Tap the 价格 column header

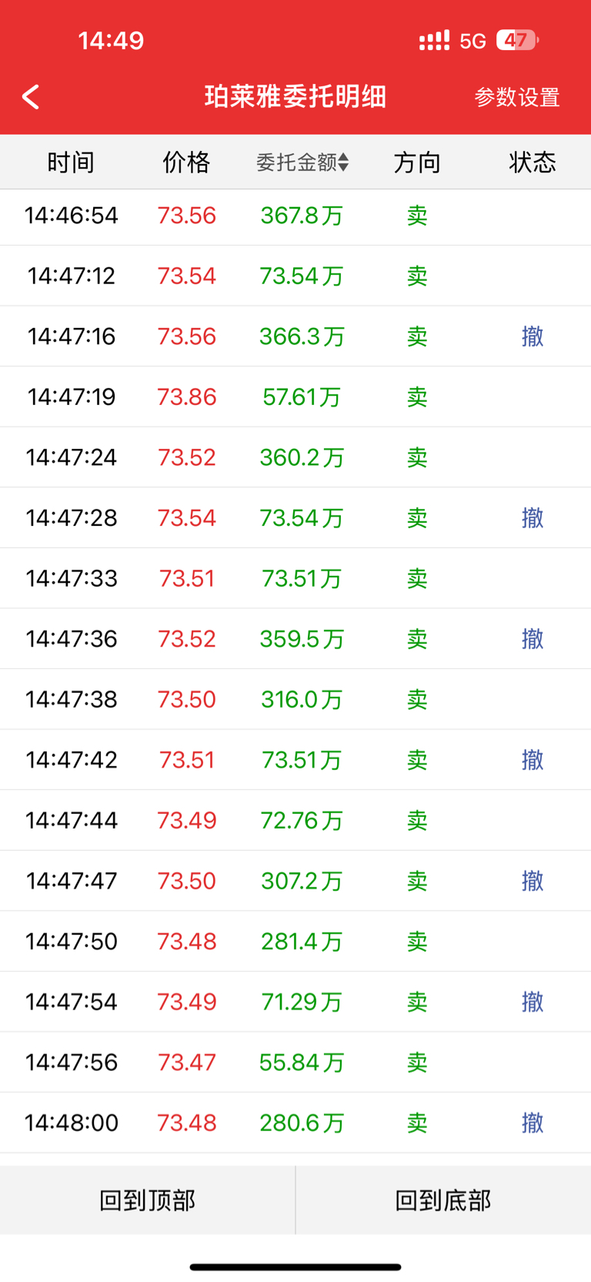tap(186, 162)
